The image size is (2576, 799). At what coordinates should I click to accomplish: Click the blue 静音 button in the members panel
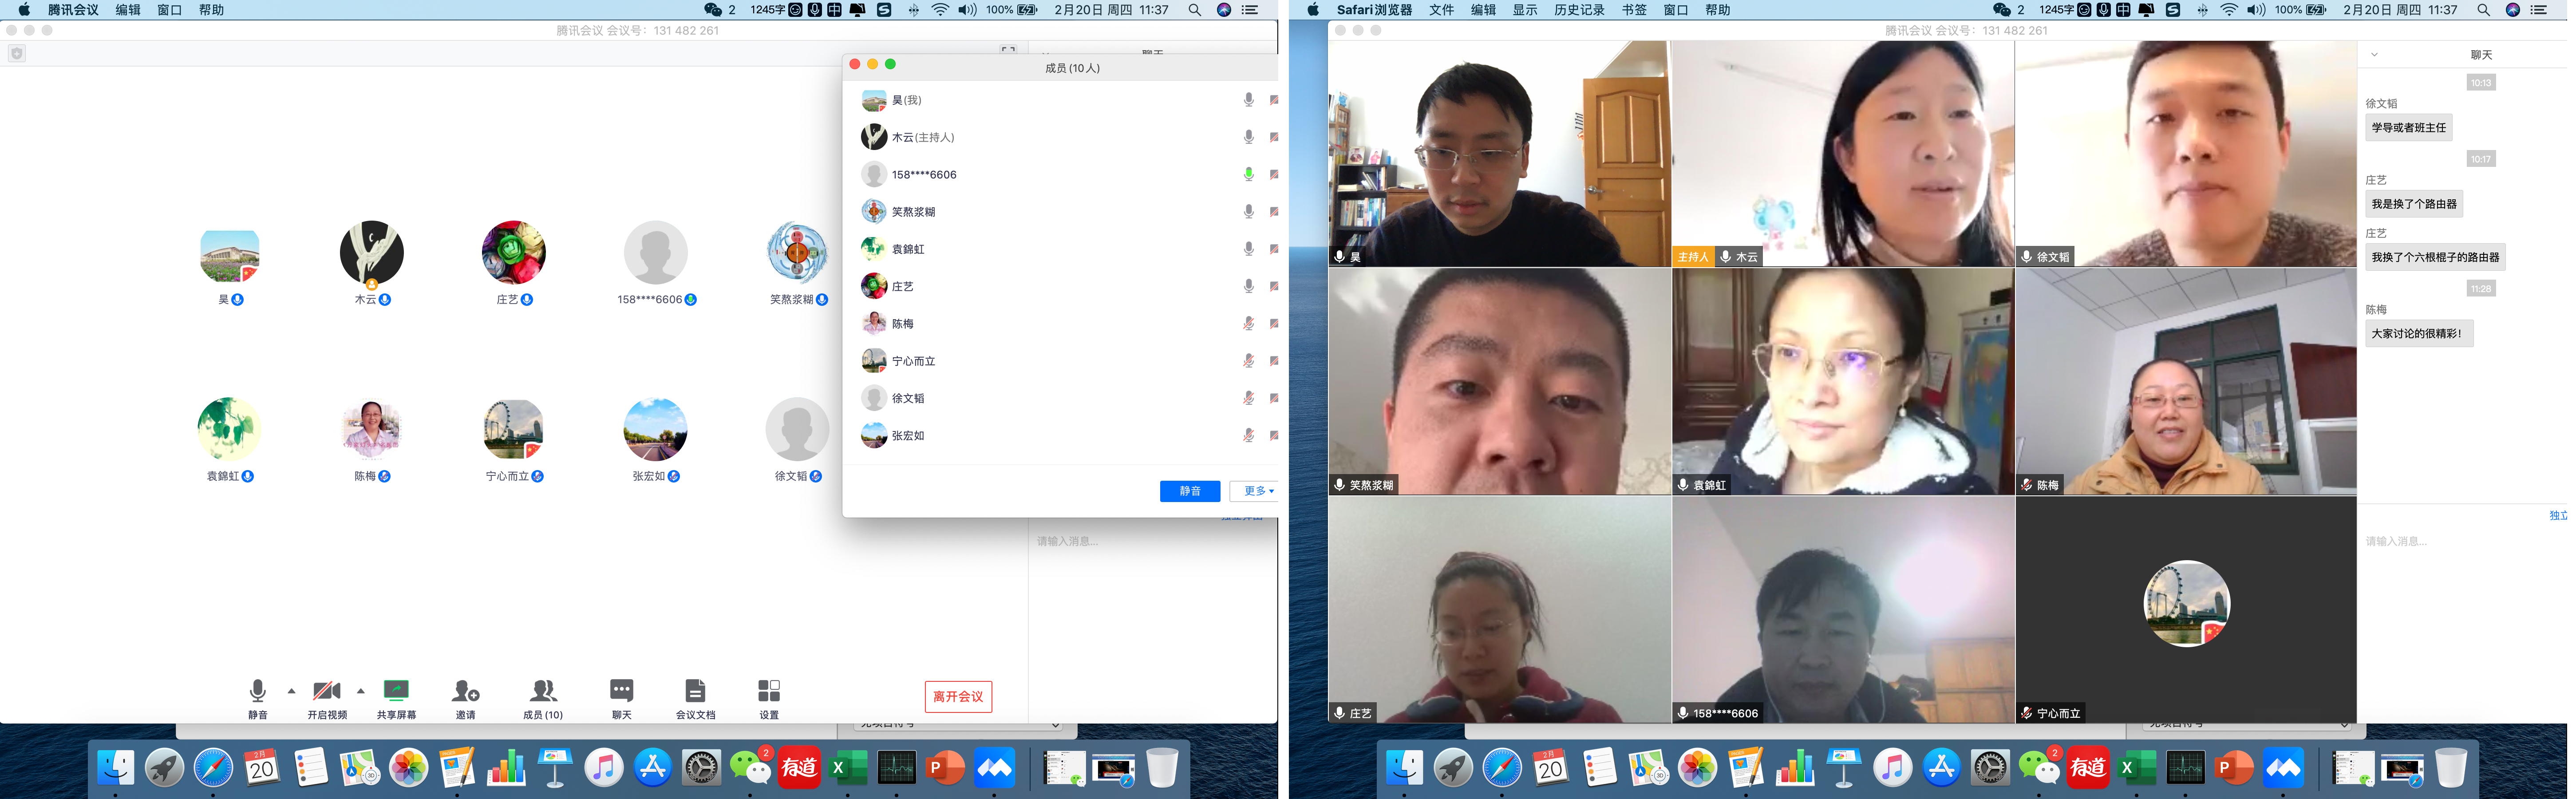coord(1190,491)
